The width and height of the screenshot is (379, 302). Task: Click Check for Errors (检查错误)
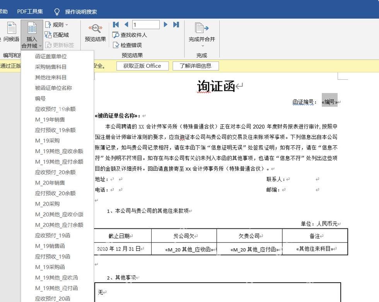(x=127, y=45)
